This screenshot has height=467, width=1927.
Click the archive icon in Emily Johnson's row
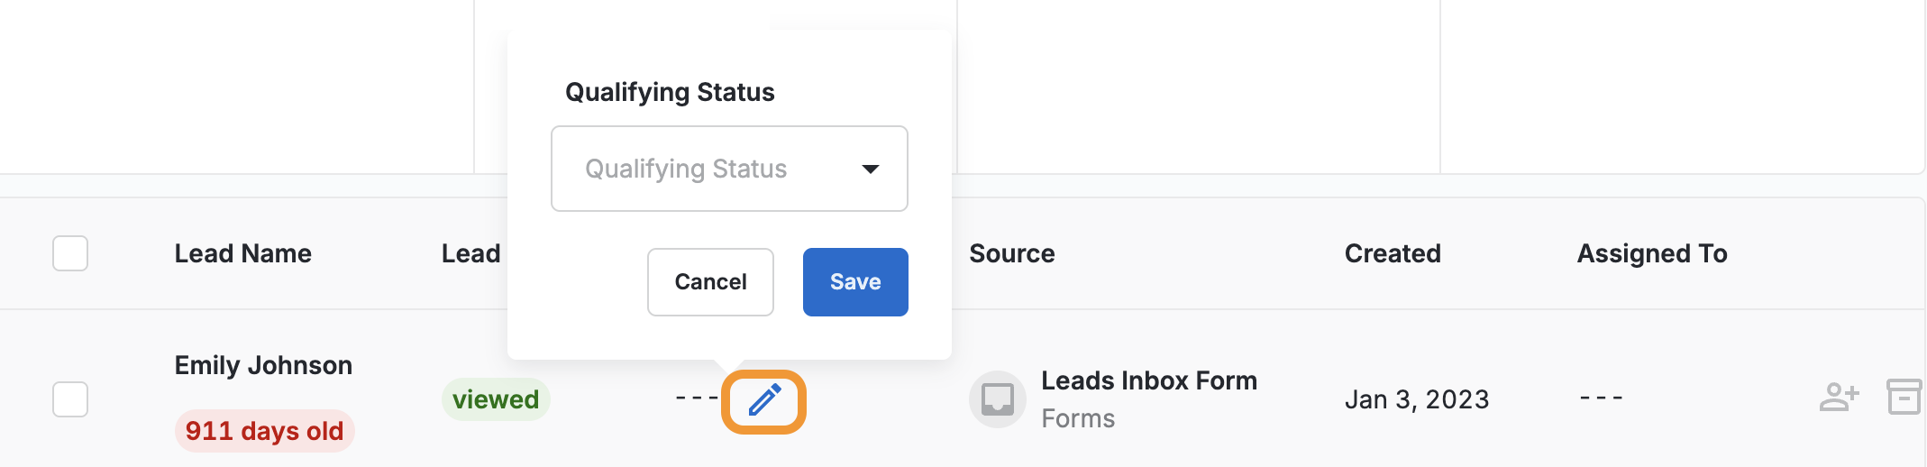tap(1904, 397)
